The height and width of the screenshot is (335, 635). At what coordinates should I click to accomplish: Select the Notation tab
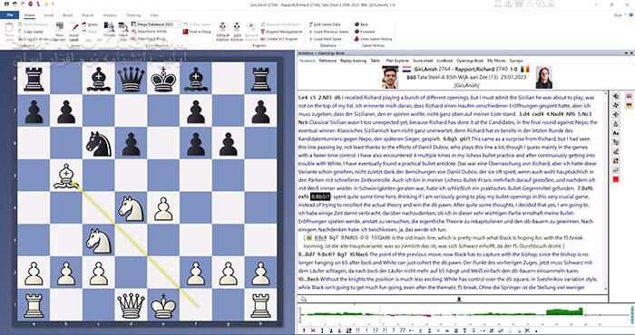(307, 61)
